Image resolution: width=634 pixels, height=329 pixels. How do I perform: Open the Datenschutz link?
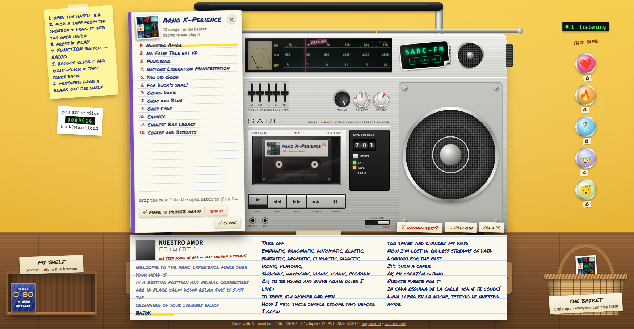click(395, 324)
